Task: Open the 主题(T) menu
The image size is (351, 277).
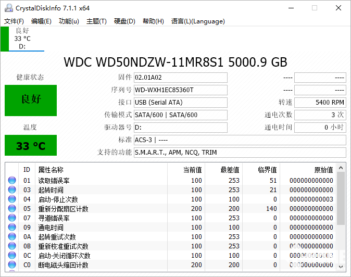Action: tap(96, 21)
